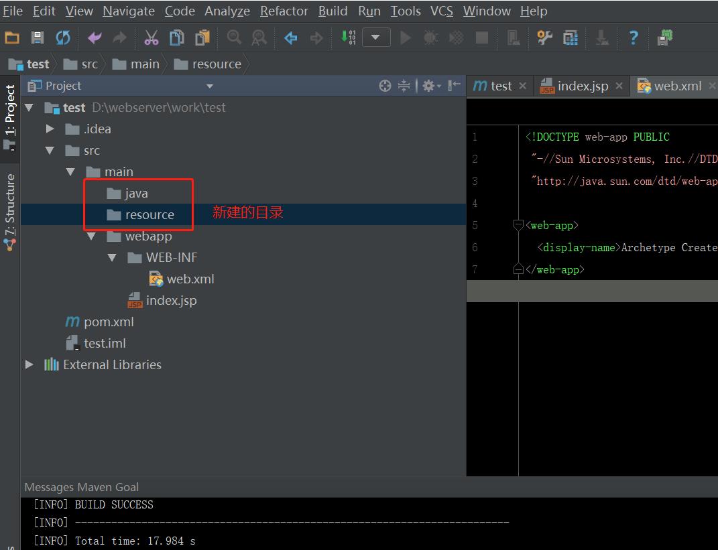The image size is (718, 550).
Task: Click the Run play icon
Action: 405,38
